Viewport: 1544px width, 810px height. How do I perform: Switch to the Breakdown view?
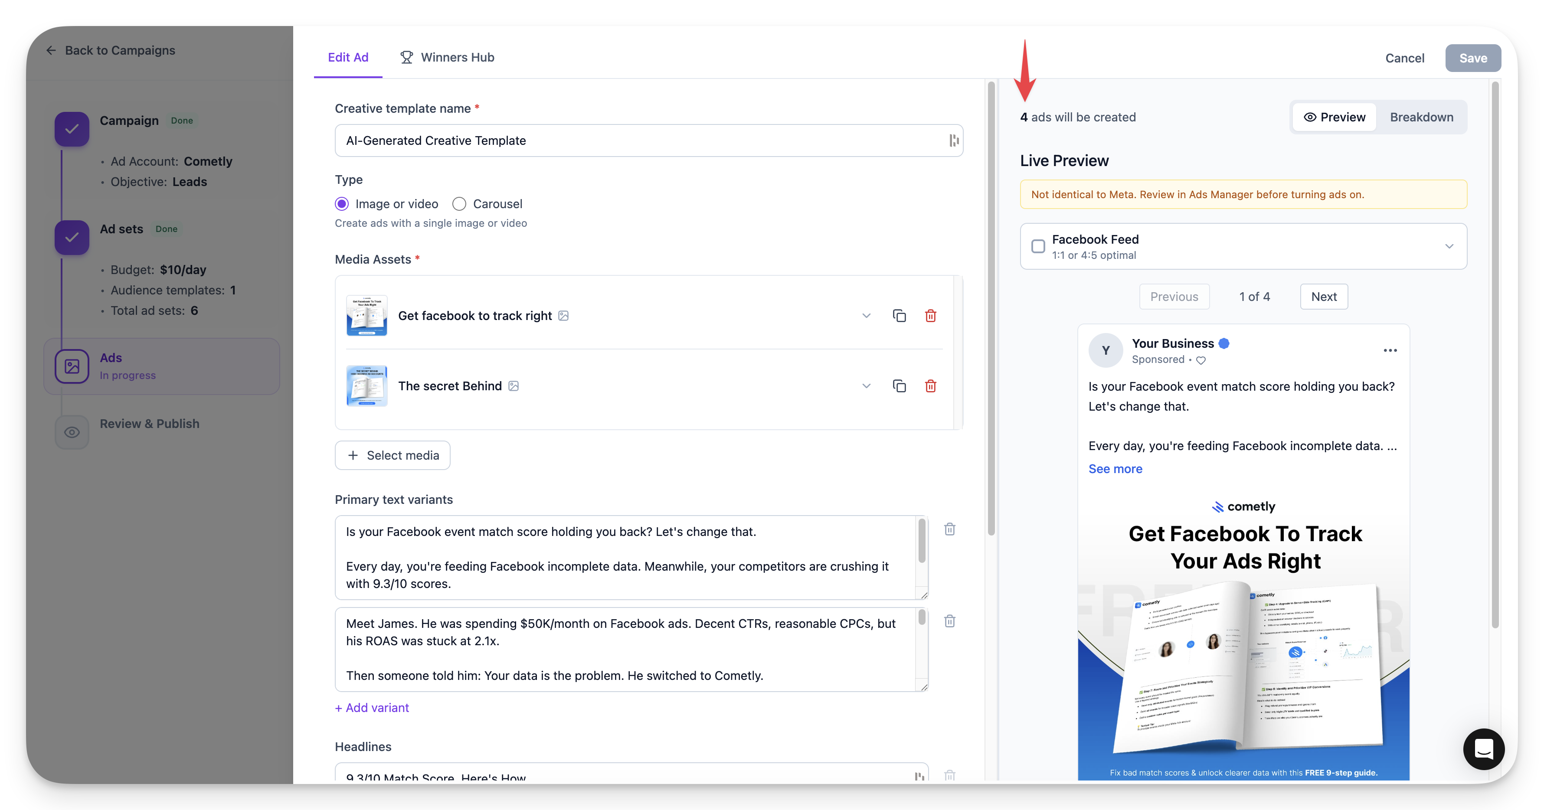[1421, 118]
